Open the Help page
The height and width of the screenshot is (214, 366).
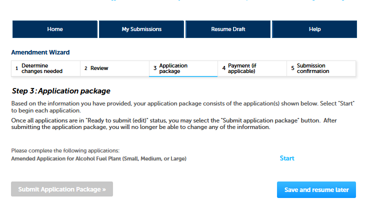(x=314, y=29)
